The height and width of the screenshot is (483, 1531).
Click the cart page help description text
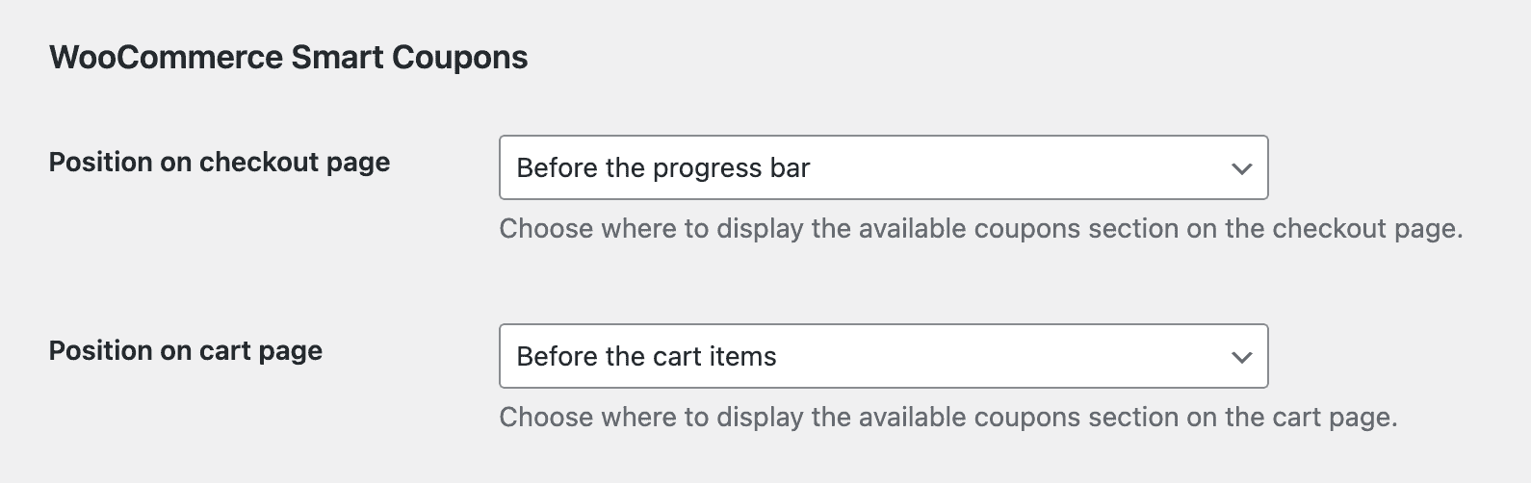click(947, 418)
